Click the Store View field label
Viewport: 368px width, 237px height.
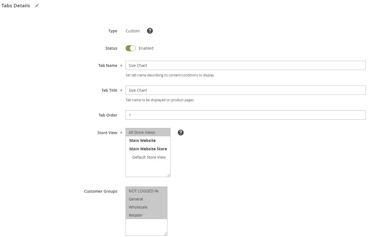coord(107,133)
